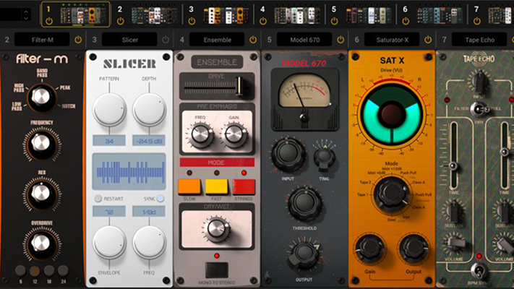Toggle power for rack preset 5

335,21
